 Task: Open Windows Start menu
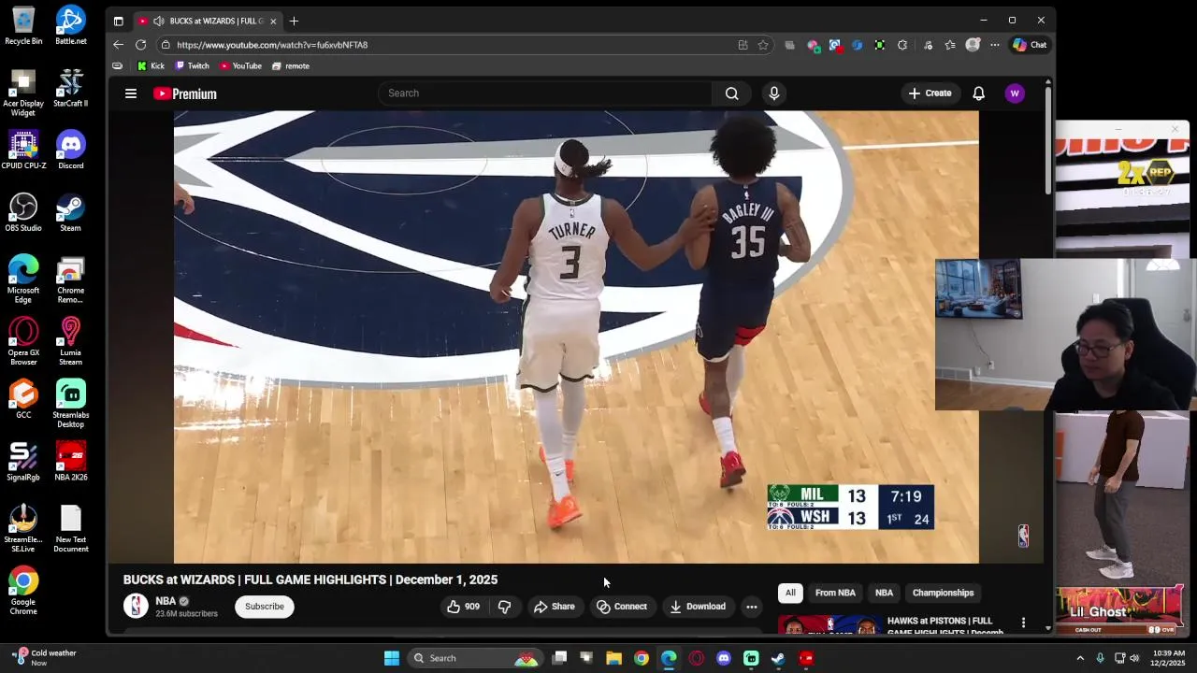pyautogui.click(x=392, y=658)
